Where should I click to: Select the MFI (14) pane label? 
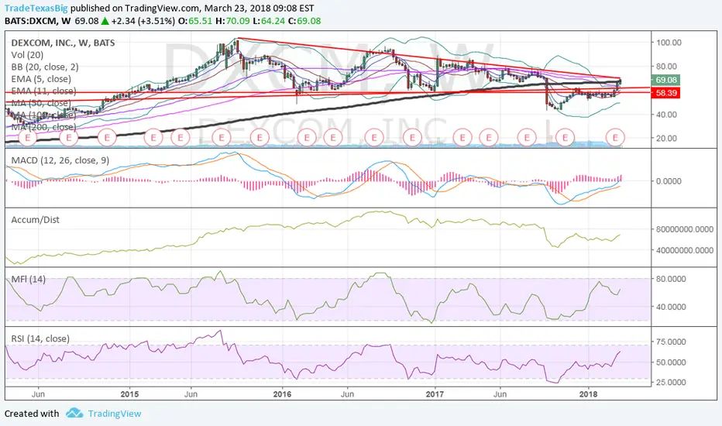tap(28, 279)
